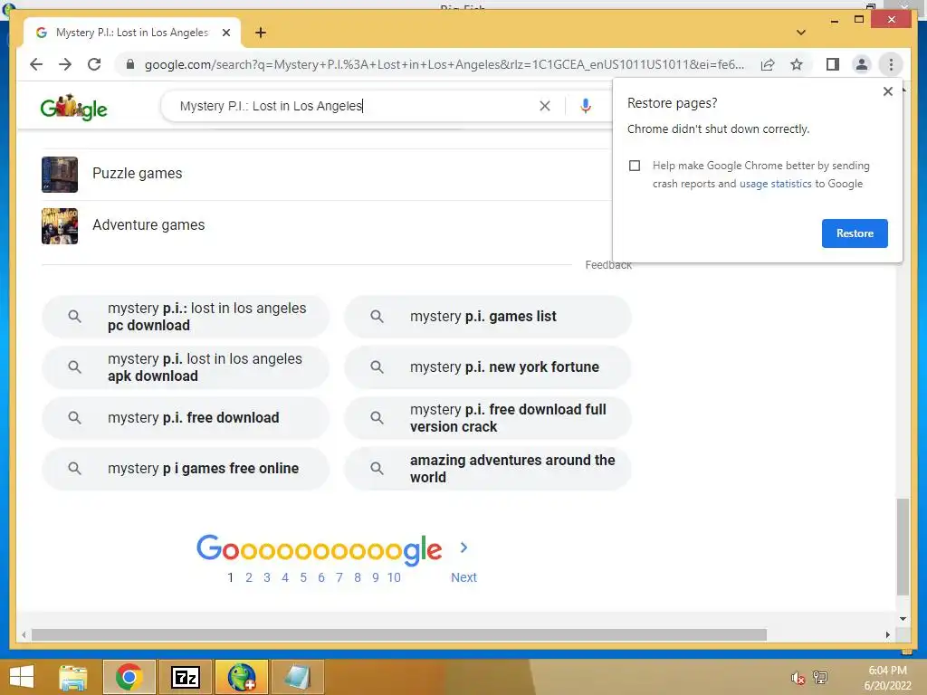Click the Restore button
Viewport: 927px width, 695px height.
(x=855, y=233)
